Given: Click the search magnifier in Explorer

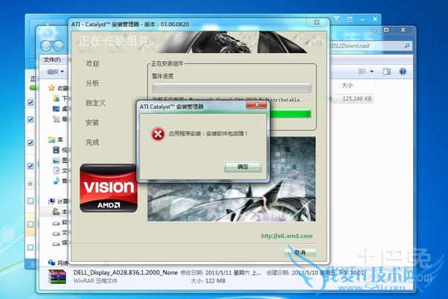Looking at the screenshot, I should [x=407, y=45].
